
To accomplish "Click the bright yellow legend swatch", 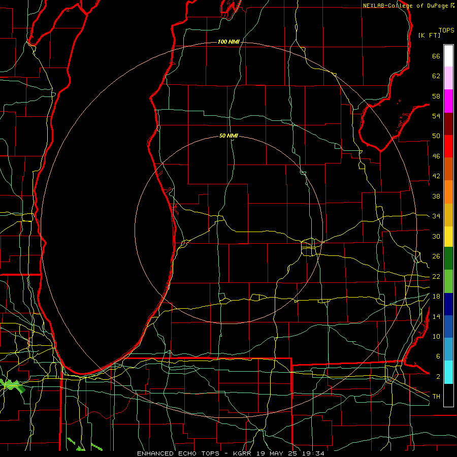I will coord(448,237).
